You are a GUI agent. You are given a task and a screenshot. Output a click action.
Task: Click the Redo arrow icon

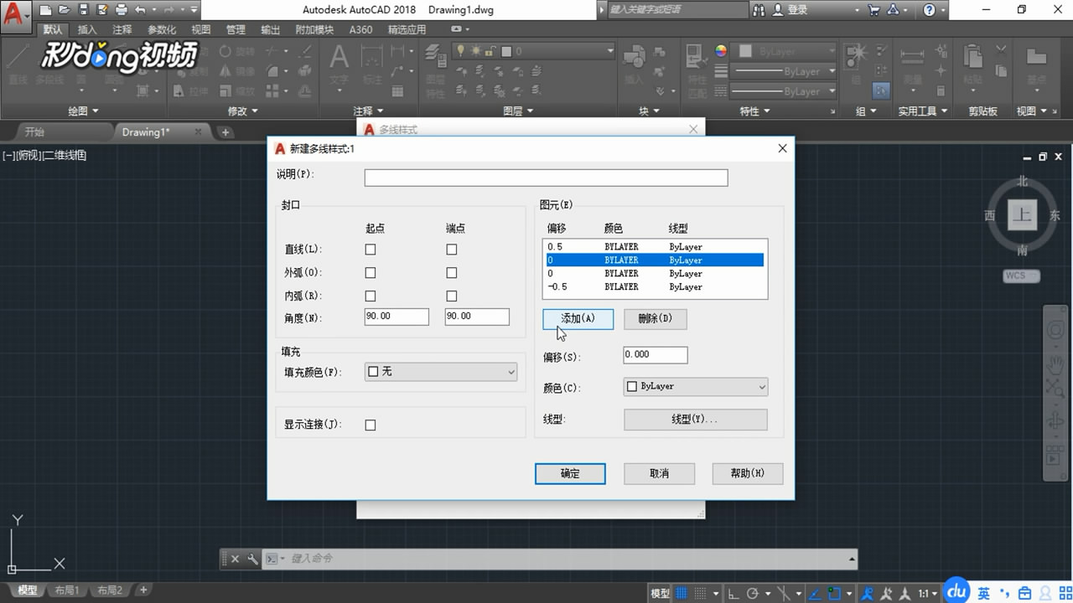[x=169, y=10]
